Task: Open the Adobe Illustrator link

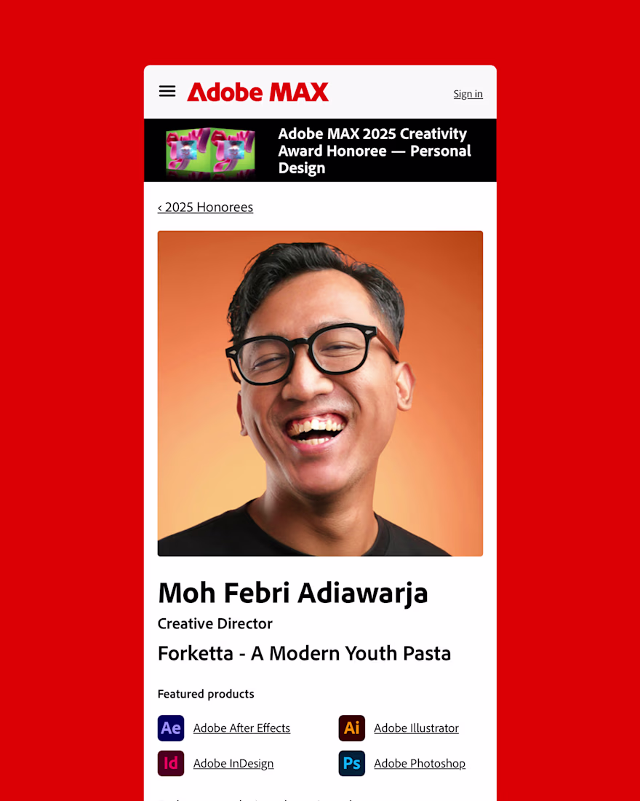Action: pyautogui.click(x=417, y=728)
